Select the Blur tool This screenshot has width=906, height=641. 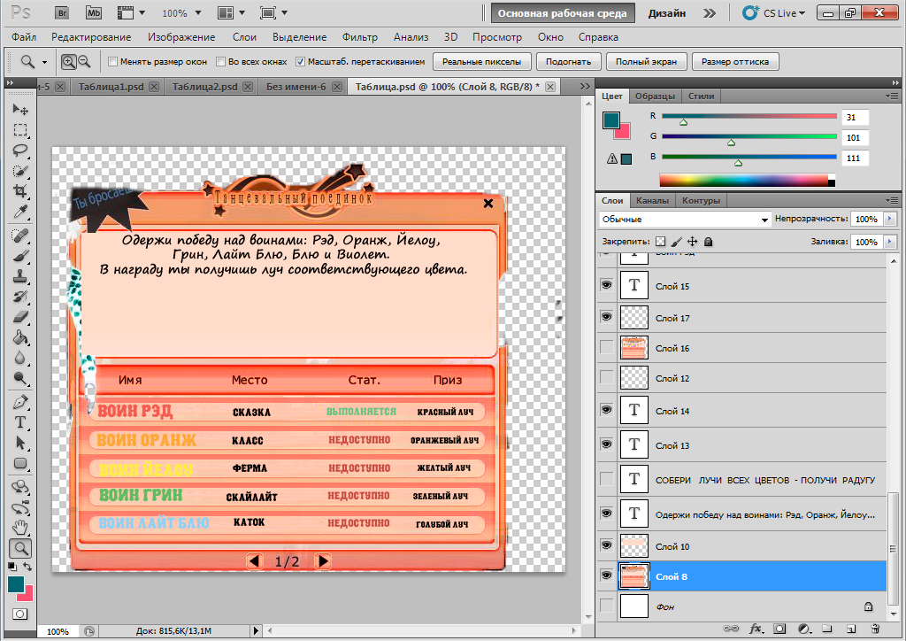pyautogui.click(x=20, y=358)
